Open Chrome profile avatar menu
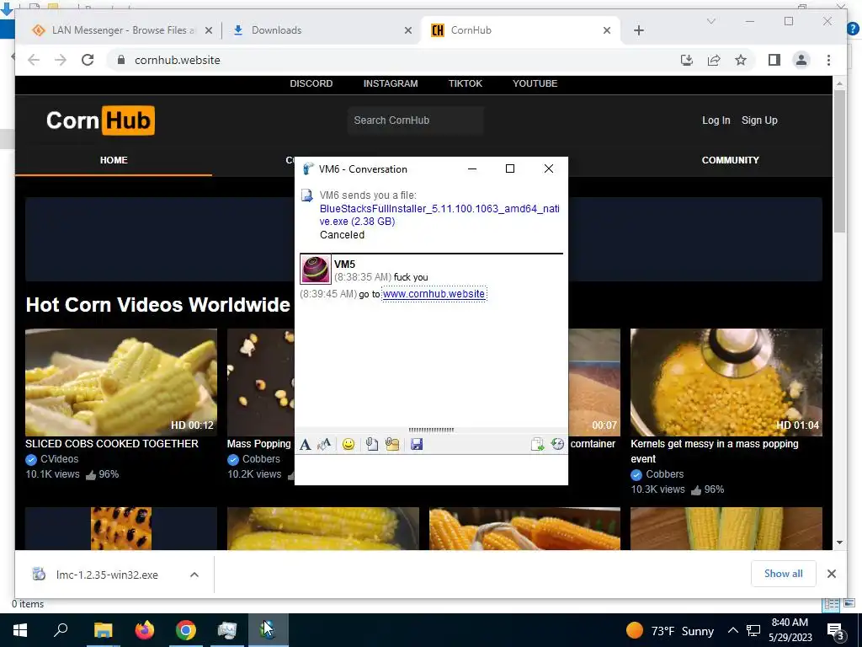This screenshot has width=862, height=647. [801, 60]
